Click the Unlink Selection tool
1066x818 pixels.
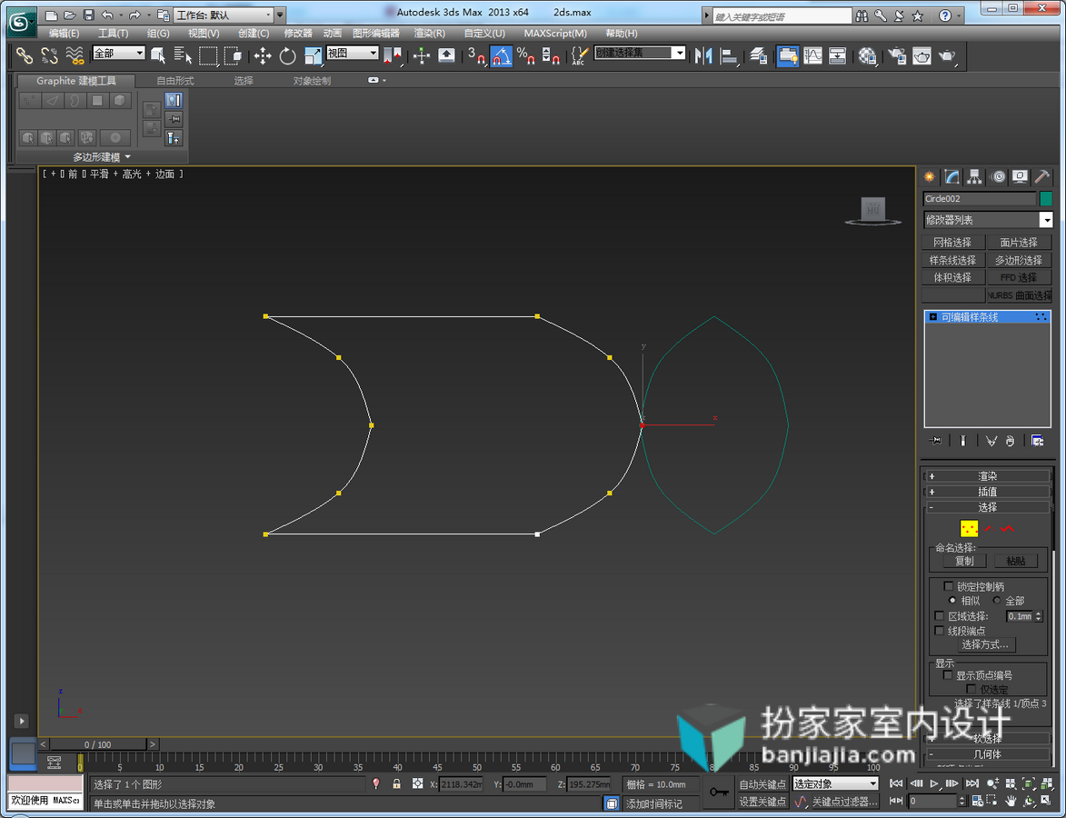pyautogui.click(x=49, y=55)
